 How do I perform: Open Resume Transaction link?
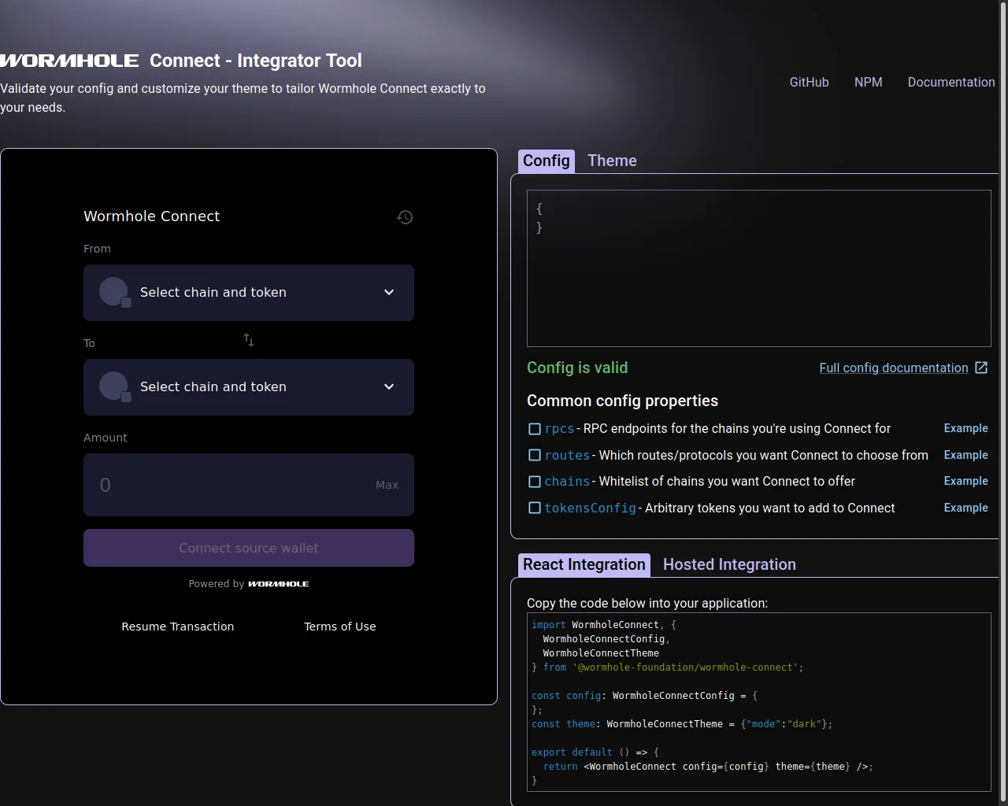coord(178,627)
